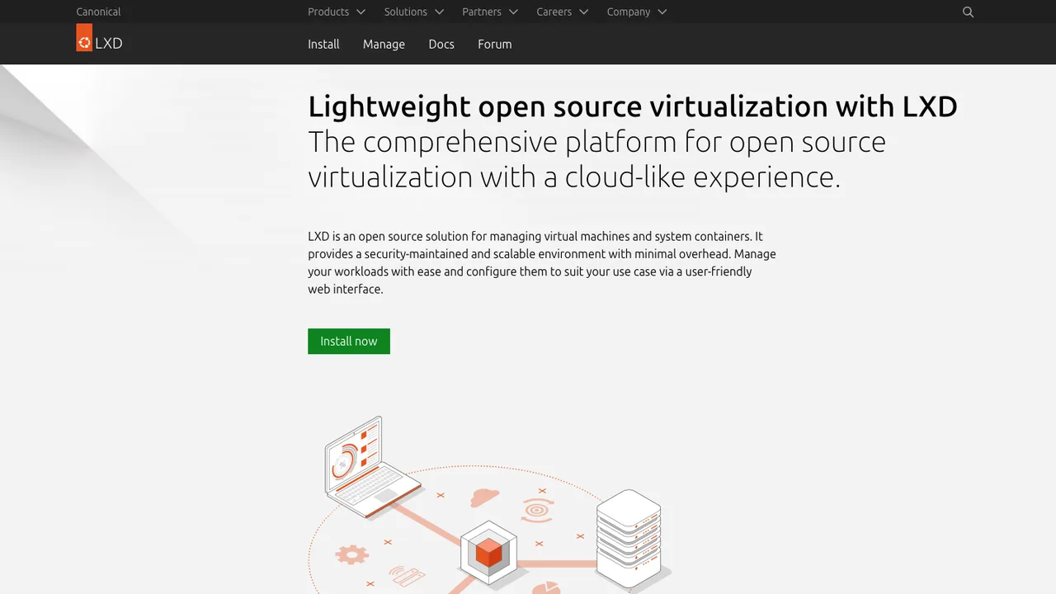Open the Forum link
Screen dimensions: 1056x594
495,44
